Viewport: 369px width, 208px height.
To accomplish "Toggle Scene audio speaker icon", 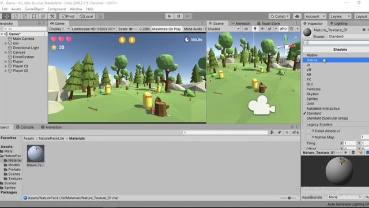I will pyautogui.click(x=262, y=29).
